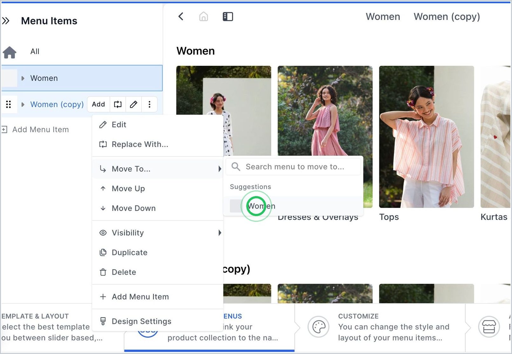Open Design Settings from the context menu
This screenshot has width=512, height=354.
(x=158, y=321)
